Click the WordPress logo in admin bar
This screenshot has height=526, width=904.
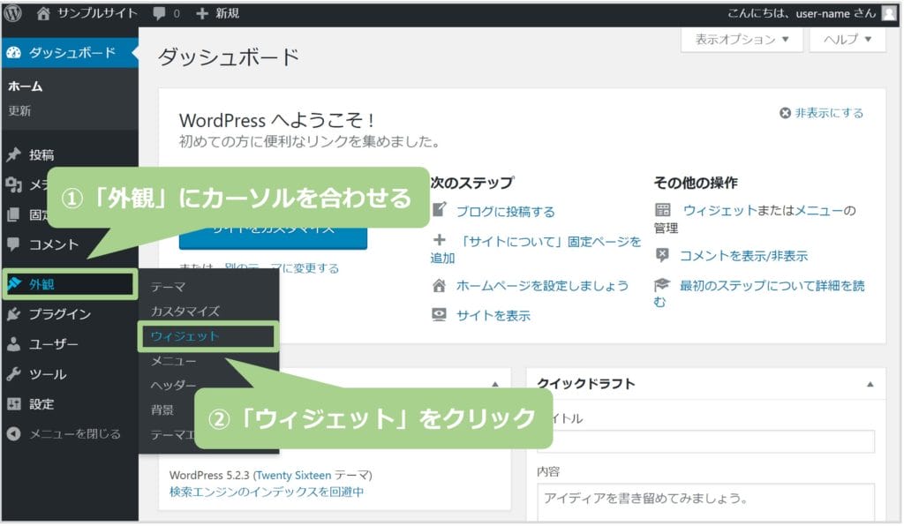[x=13, y=13]
